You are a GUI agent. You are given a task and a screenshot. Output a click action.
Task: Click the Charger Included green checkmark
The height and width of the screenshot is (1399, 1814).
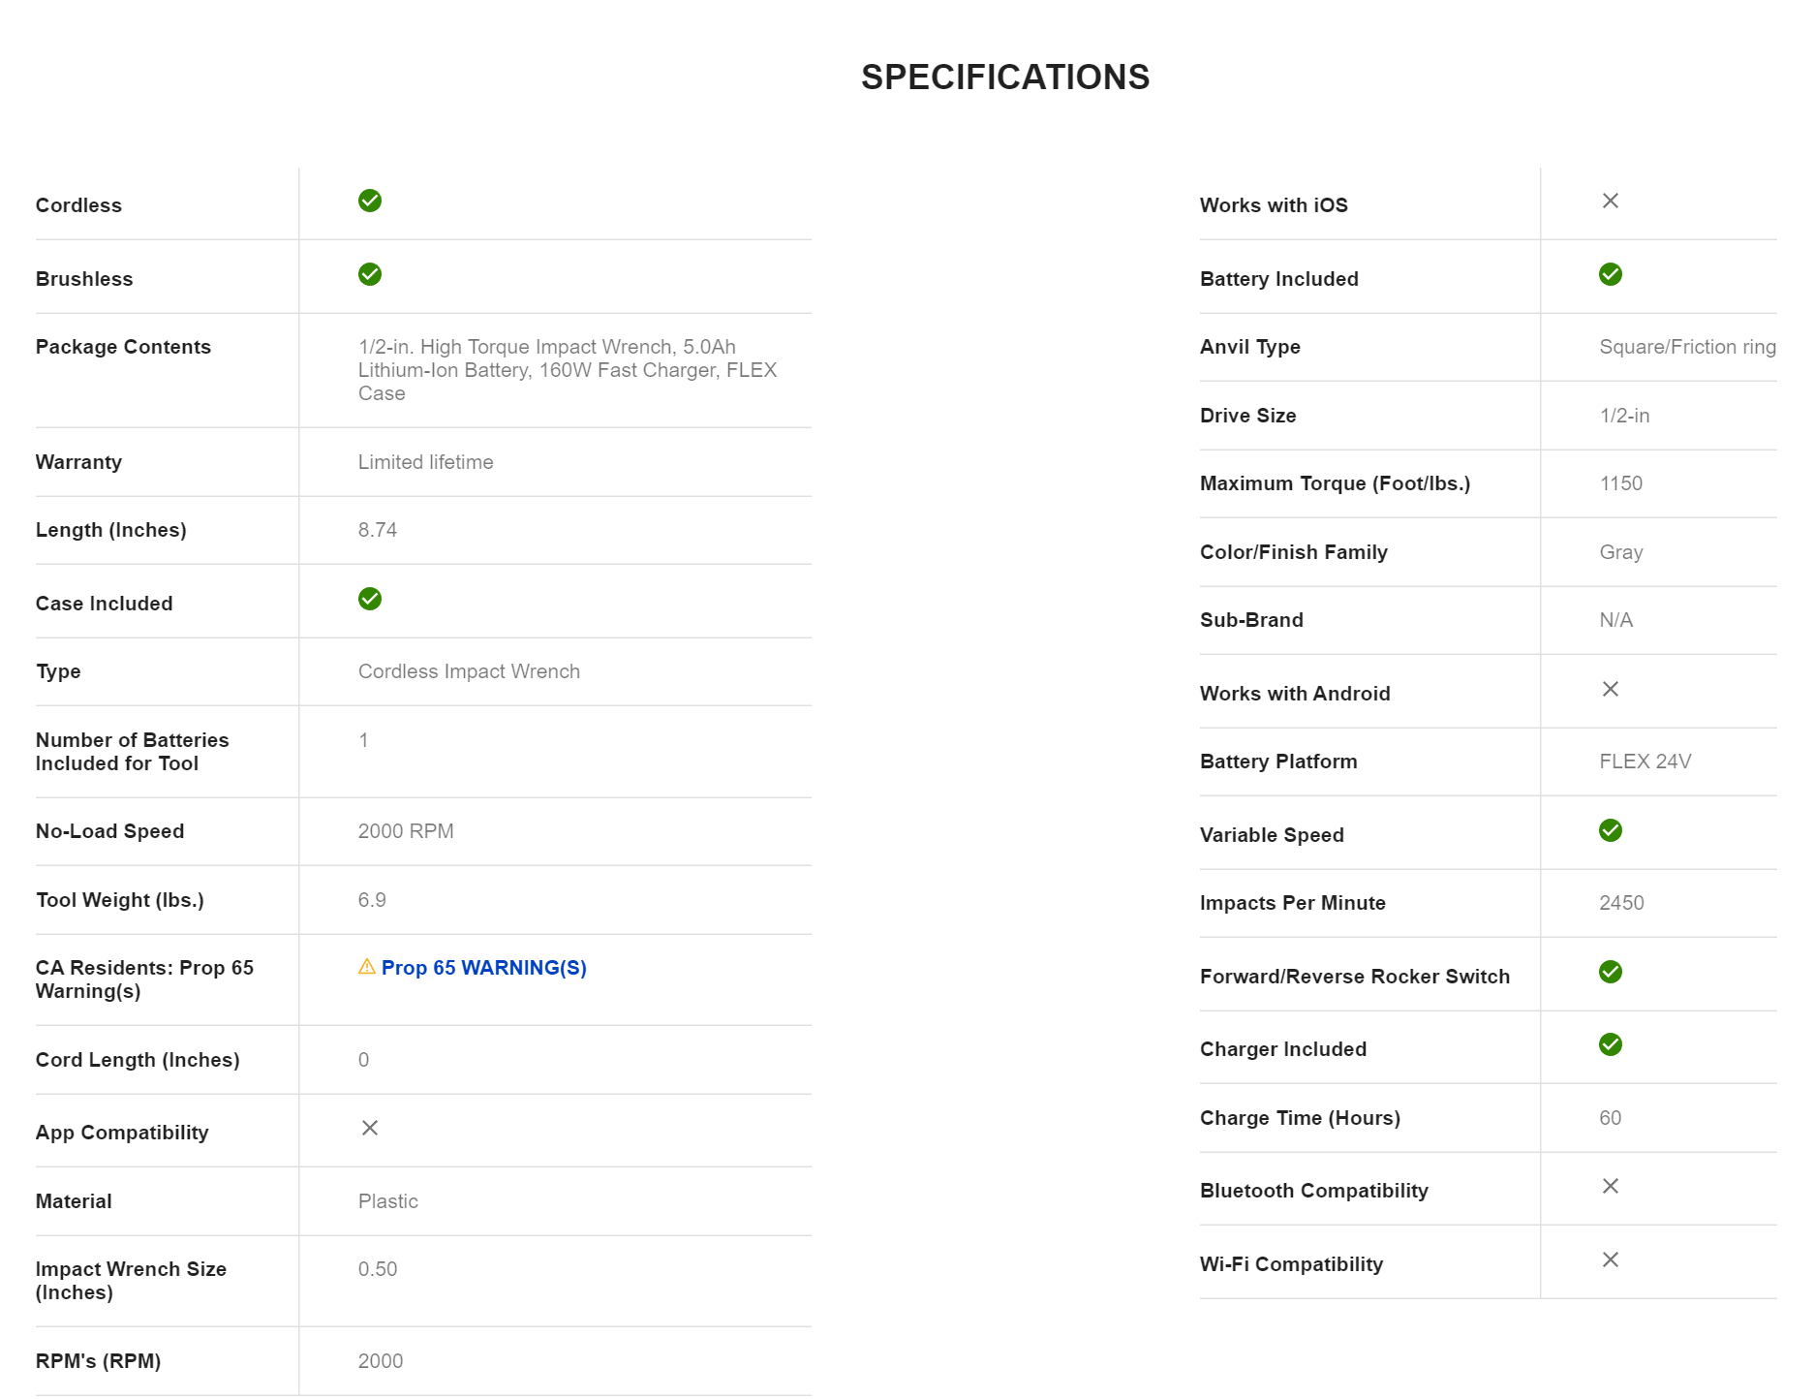tap(1611, 1044)
